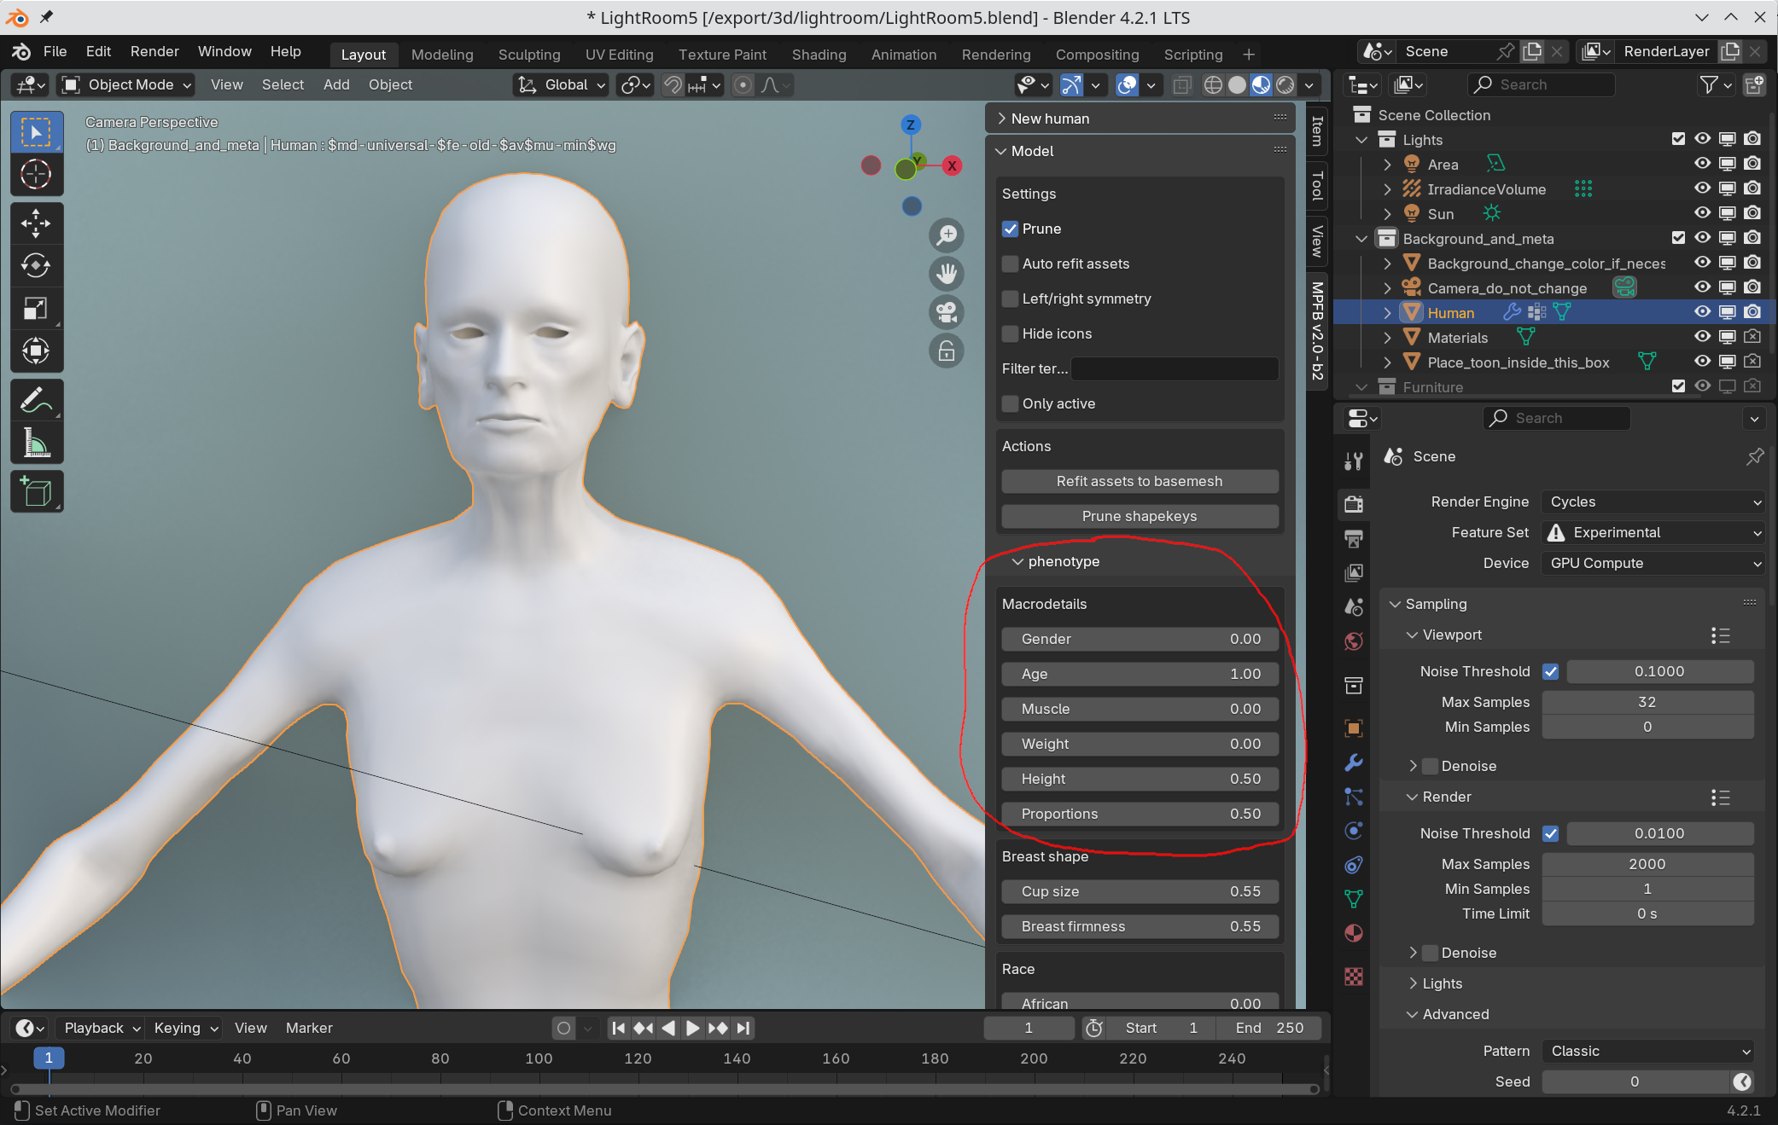Open the Physics properties icon
The height and width of the screenshot is (1125, 1778).
1354,831
